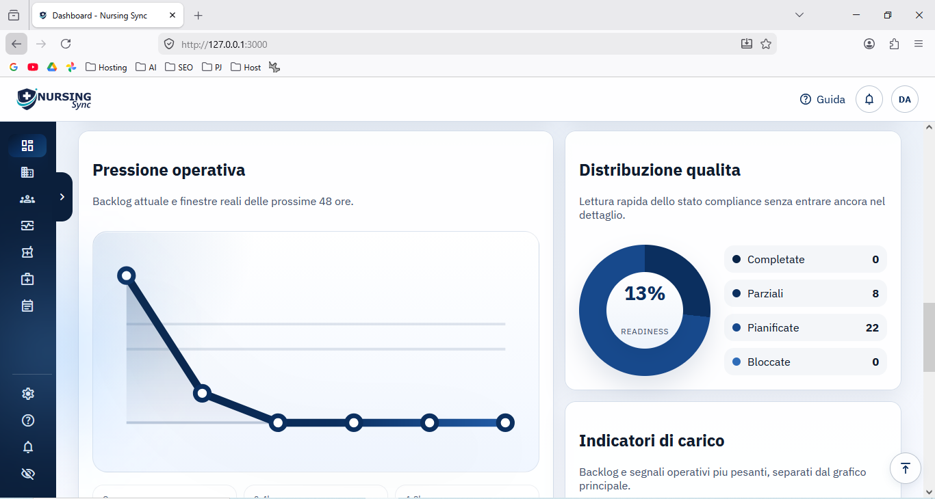Click the 13% readiness donut center

coord(645,310)
